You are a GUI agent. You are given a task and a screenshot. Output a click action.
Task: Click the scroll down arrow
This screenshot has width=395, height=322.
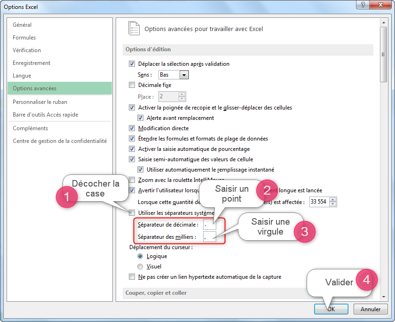coord(383,297)
